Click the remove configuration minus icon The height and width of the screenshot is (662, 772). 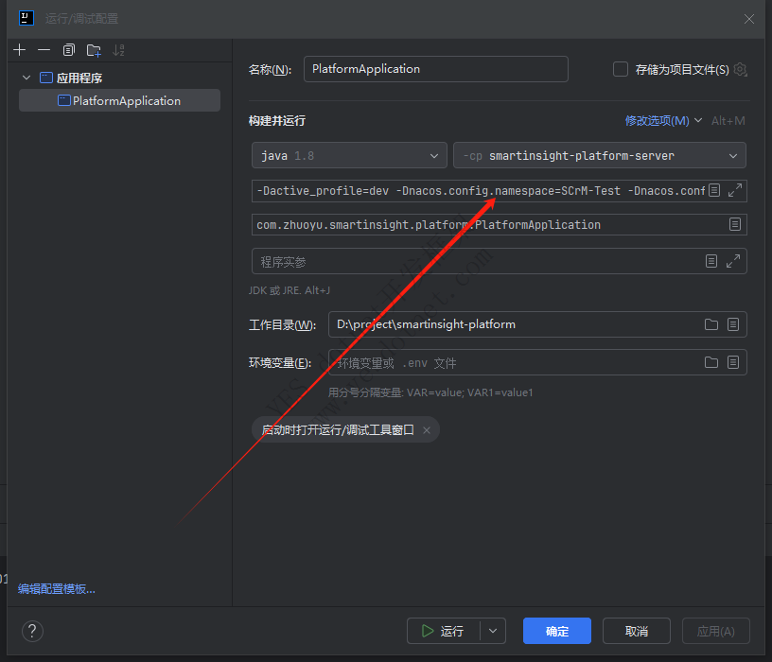[x=44, y=50]
